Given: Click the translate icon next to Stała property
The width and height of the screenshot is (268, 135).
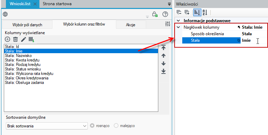Looking at the screenshot, I should click(239, 40).
